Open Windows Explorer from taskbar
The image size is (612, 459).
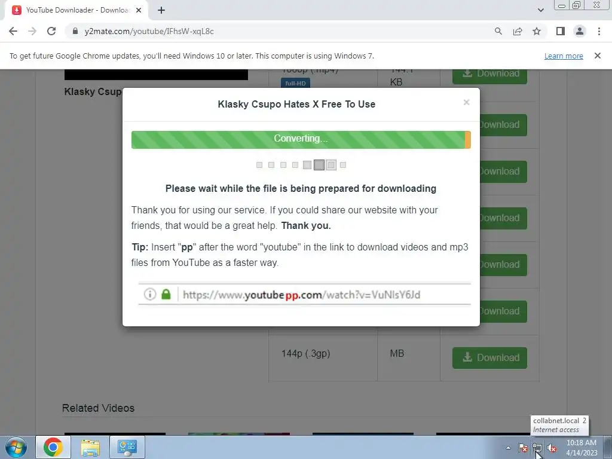[x=90, y=447]
